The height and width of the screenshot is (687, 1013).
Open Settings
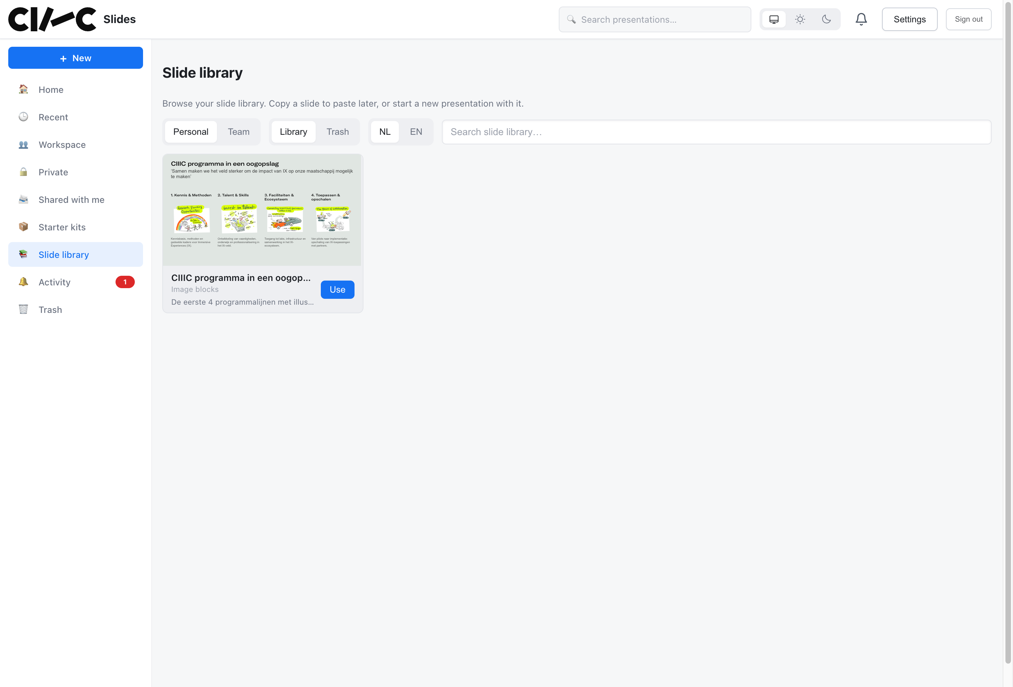coord(909,19)
